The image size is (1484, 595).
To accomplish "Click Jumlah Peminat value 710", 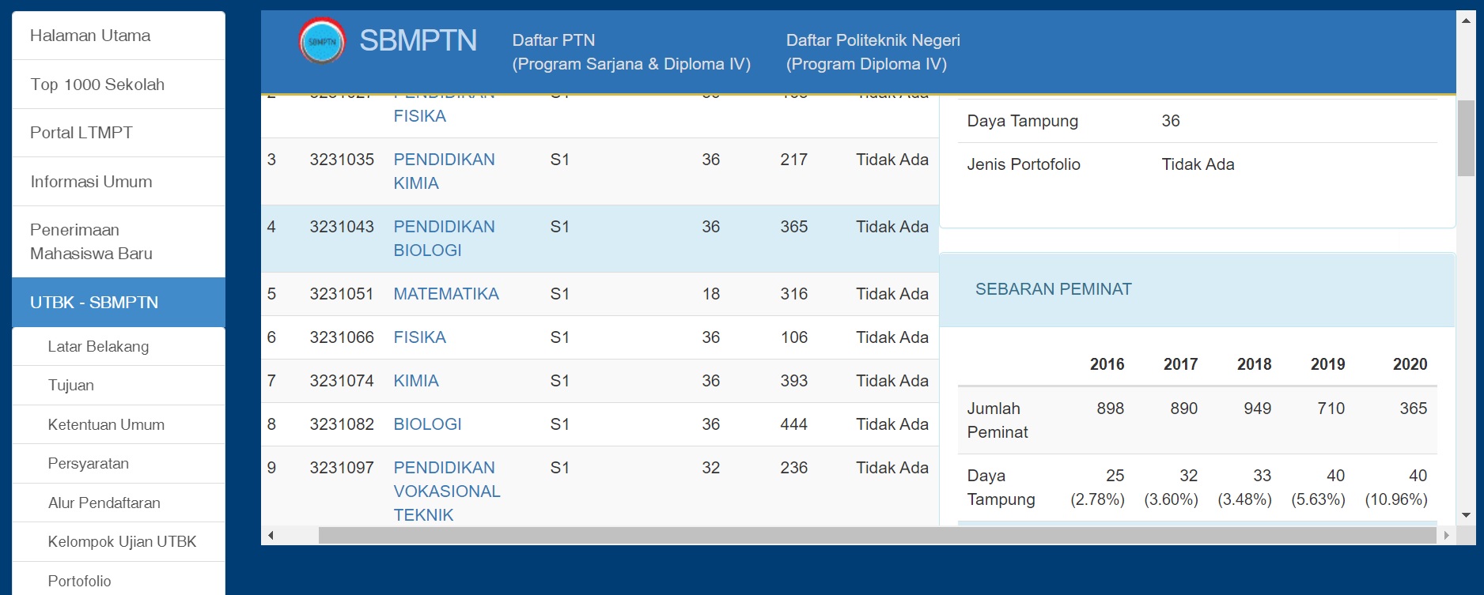I will pos(1331,409).
